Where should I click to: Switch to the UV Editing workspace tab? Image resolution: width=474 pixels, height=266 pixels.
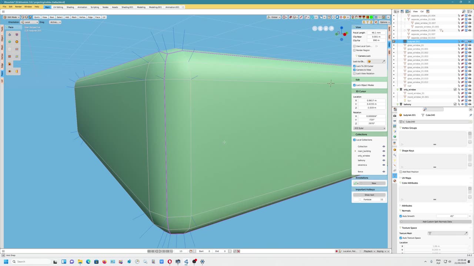[58, 7]
